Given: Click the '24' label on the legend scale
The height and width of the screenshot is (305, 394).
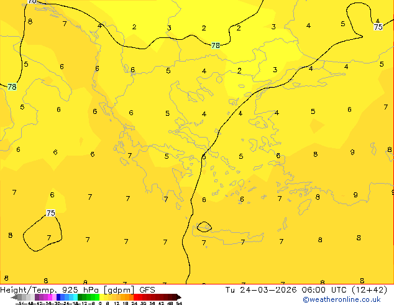Looking at the screenshot, I should coord(134,303).
